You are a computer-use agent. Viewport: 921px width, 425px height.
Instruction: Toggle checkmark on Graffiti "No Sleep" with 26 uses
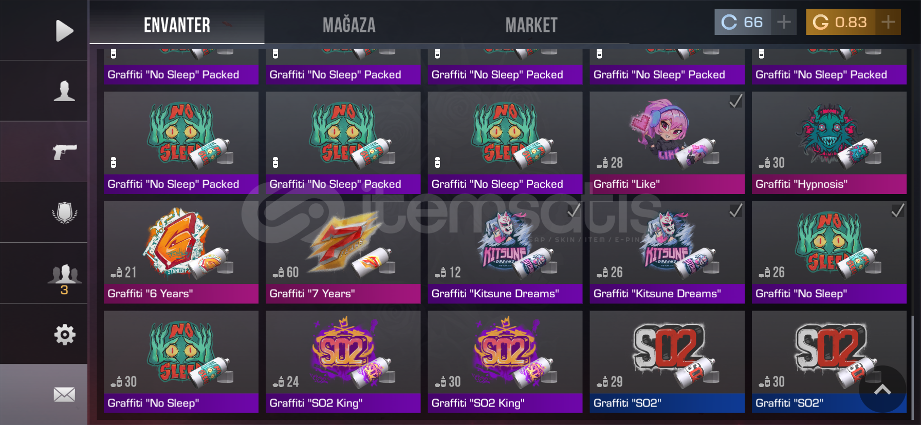click(x=898, y=210)
